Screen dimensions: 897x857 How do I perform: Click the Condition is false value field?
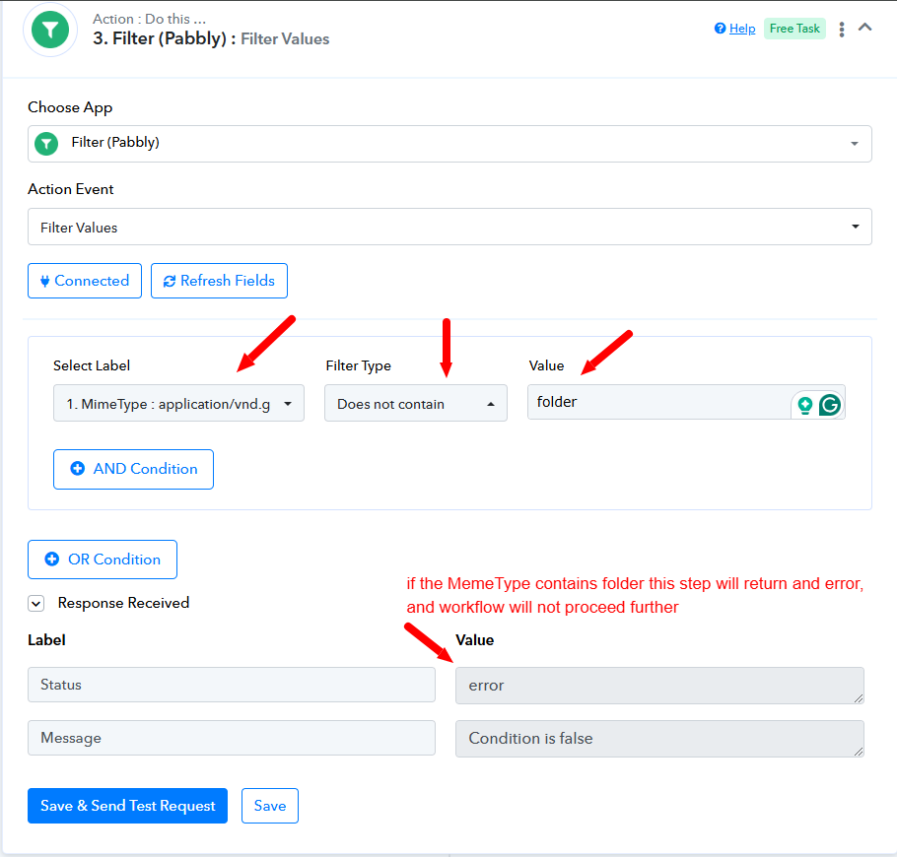[659, 738]
